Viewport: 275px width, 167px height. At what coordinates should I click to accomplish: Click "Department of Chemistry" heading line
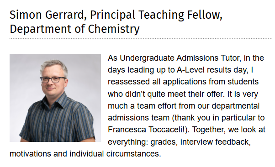[x=74, y=29]
